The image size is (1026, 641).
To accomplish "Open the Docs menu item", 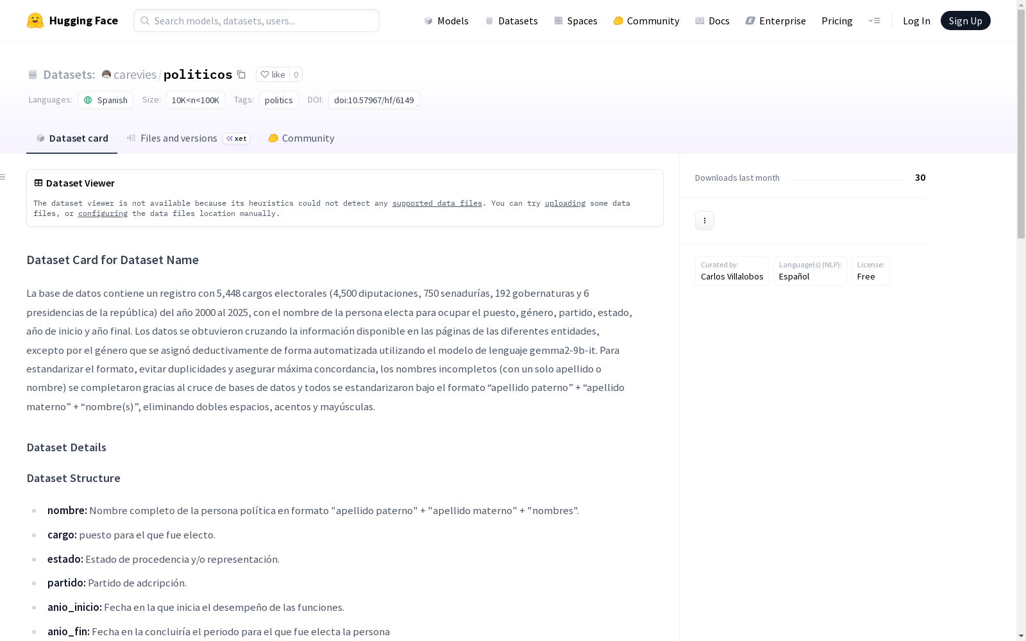I will click(712, 21).
